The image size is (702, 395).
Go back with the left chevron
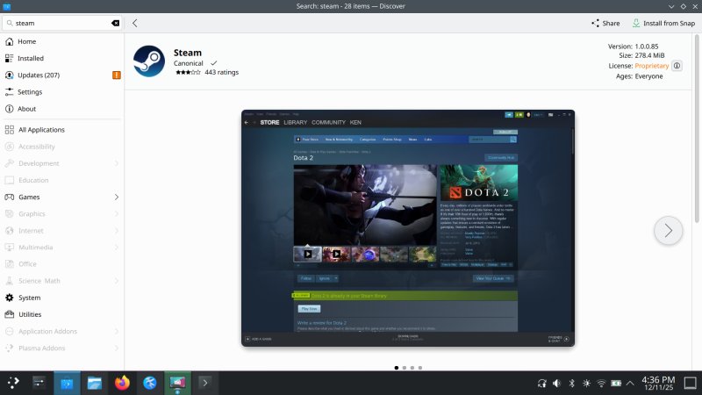tap(135, 24)
